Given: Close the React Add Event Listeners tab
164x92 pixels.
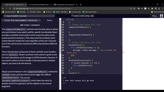Looking at the screenshot, I should tap(25, 5).
